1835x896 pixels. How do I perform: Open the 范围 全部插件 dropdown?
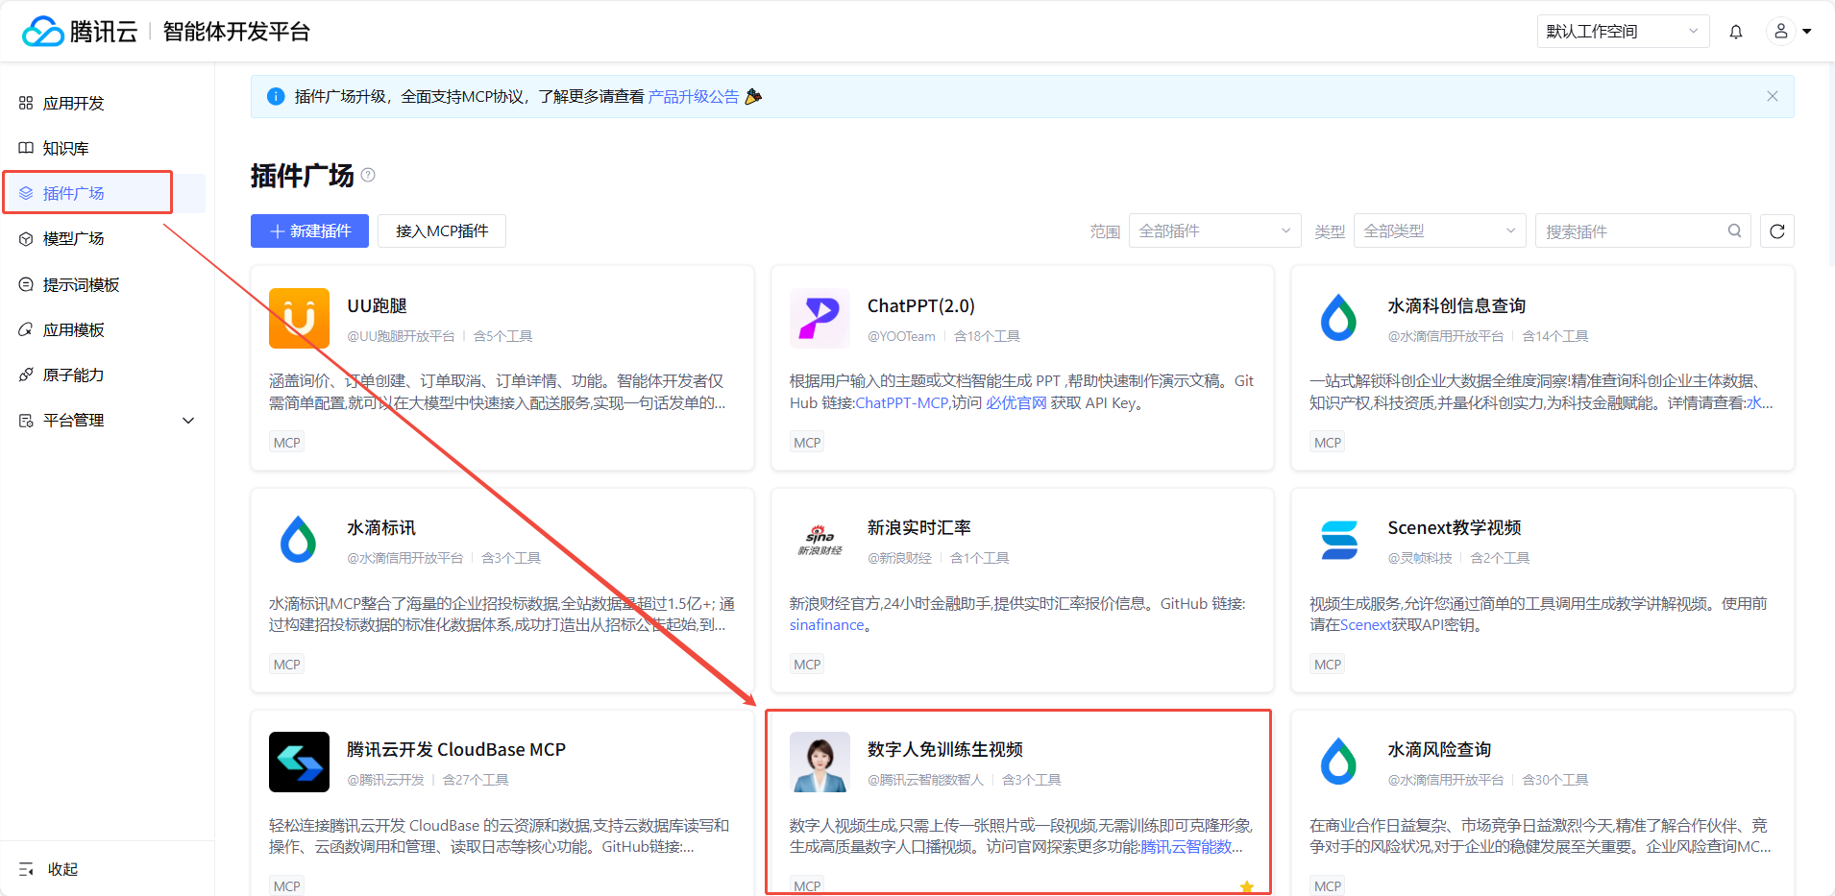coord(1214,230)
